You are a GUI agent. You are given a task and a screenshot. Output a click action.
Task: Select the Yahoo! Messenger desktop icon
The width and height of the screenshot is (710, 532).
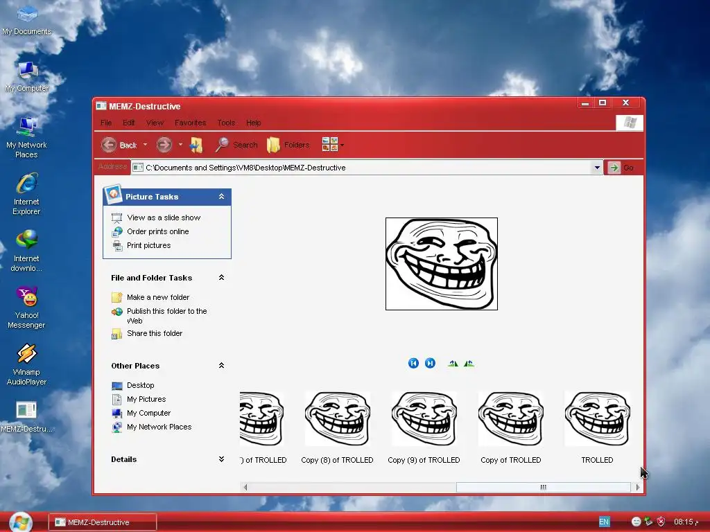tap(27, 308)
